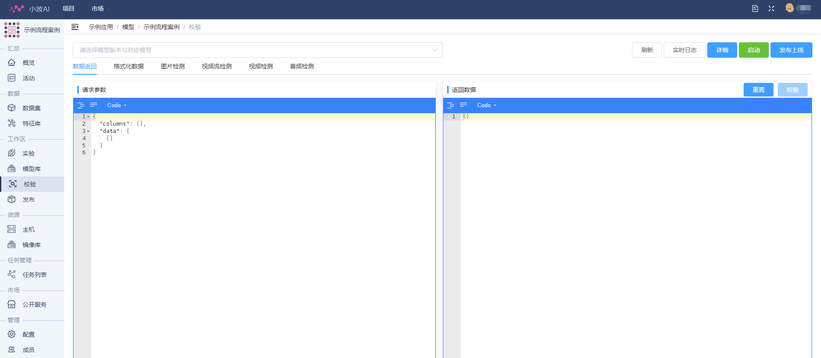Click inside the 返回数据 code editor on line 1
This screenshot has width=821, height=358.
pyautogui.click(x=636, y=117)
